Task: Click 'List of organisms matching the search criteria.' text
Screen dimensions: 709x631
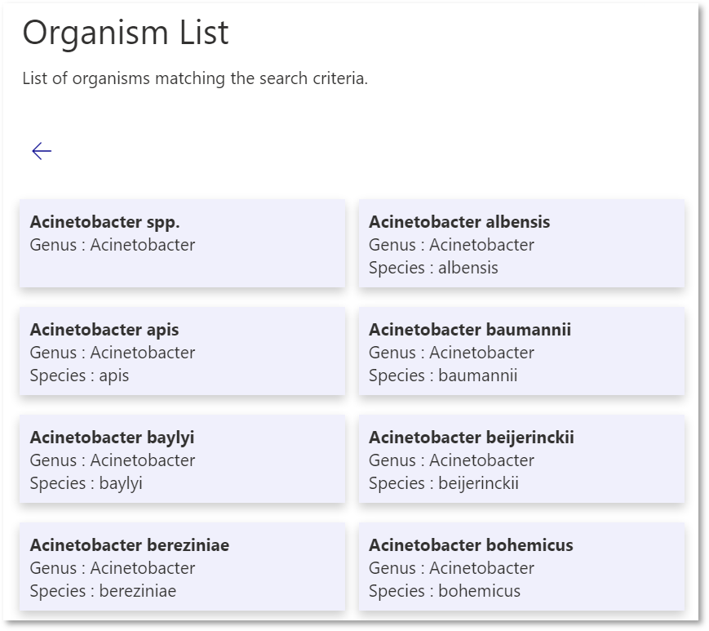Action: (195, 78)
